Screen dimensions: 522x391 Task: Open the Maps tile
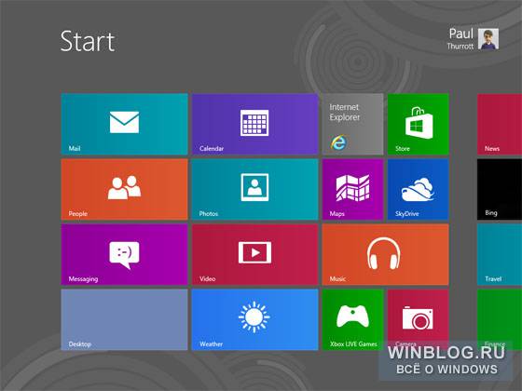tap(353, 189)
